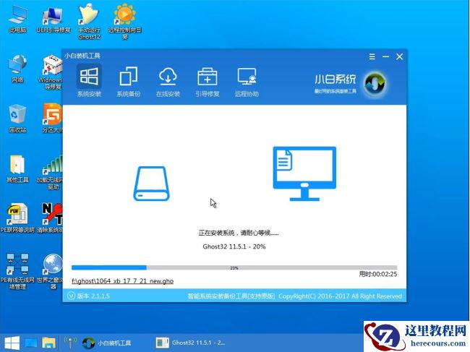Open File Explorer from taskbar
Image resolution: width=470 pixels, height=352 pixels.
[x=49, y=343]
